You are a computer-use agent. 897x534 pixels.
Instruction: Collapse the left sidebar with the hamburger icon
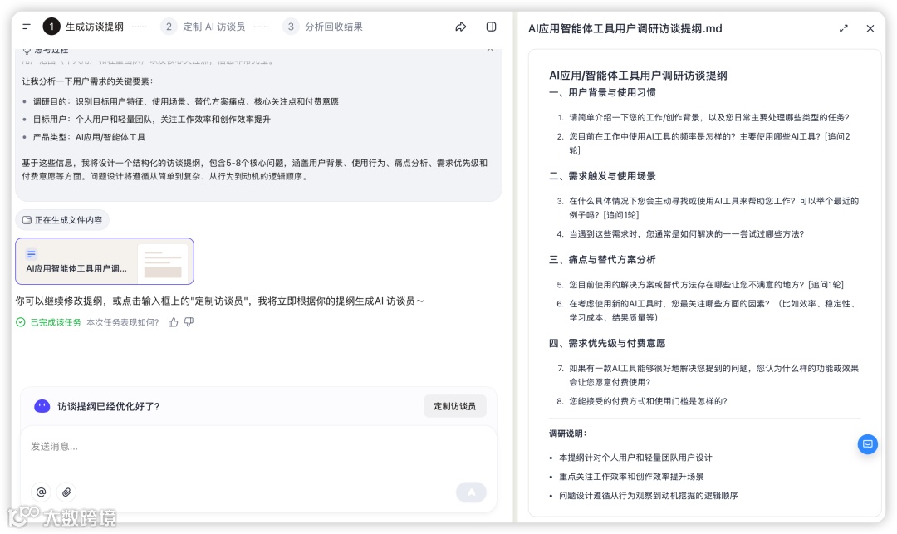pyautogui.click(x=28, y=27)
